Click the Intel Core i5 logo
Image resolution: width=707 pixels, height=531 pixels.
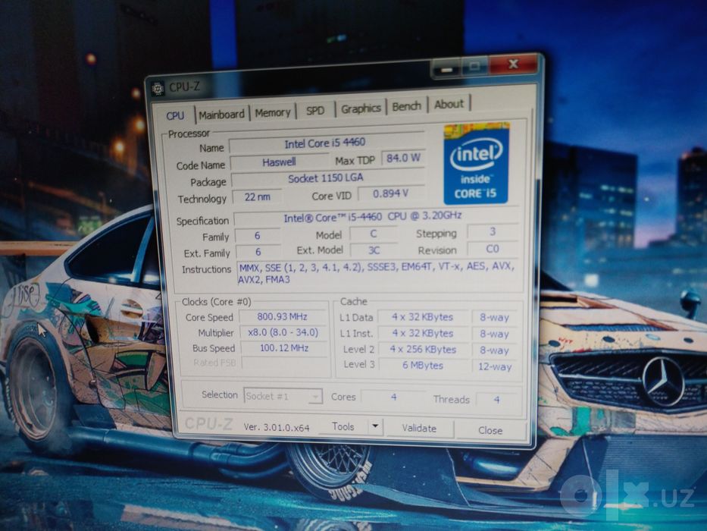477,163
